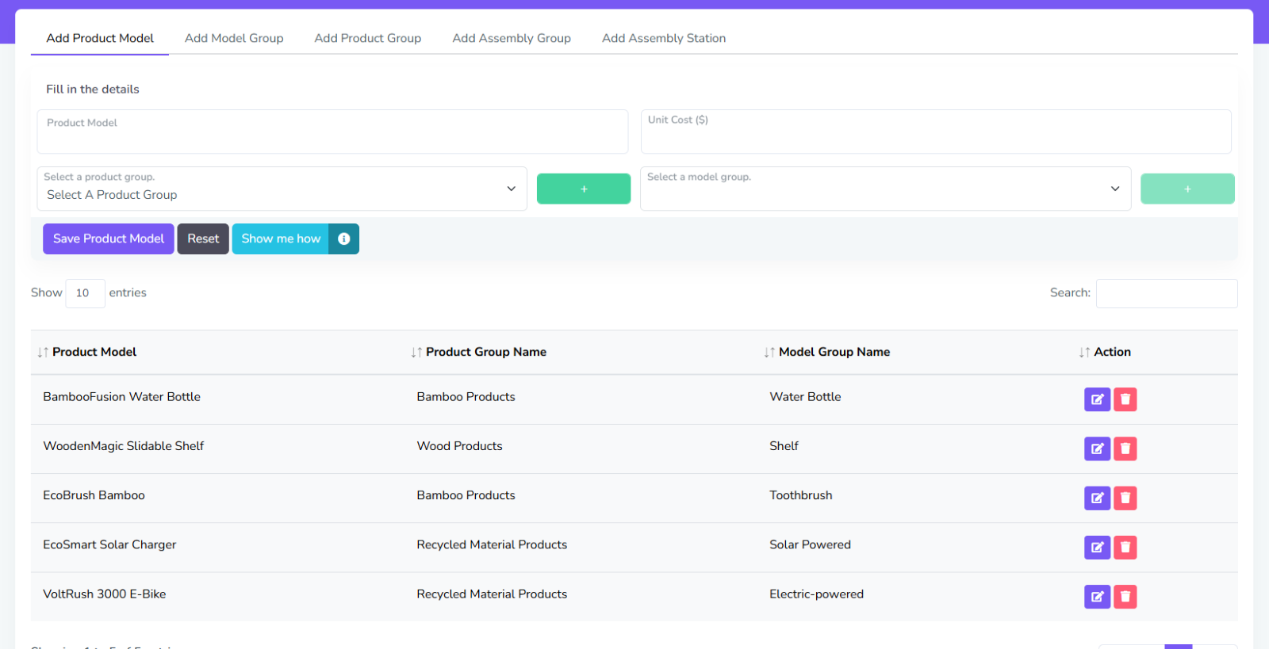Delete the EcoBrush Bamboo entry
This screenshot has height=649, width=1269.
click(x=1125, y=498)
